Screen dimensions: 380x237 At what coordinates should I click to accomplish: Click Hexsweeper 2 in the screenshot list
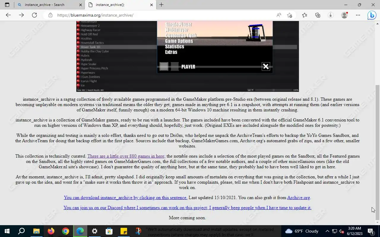(90, 26)
